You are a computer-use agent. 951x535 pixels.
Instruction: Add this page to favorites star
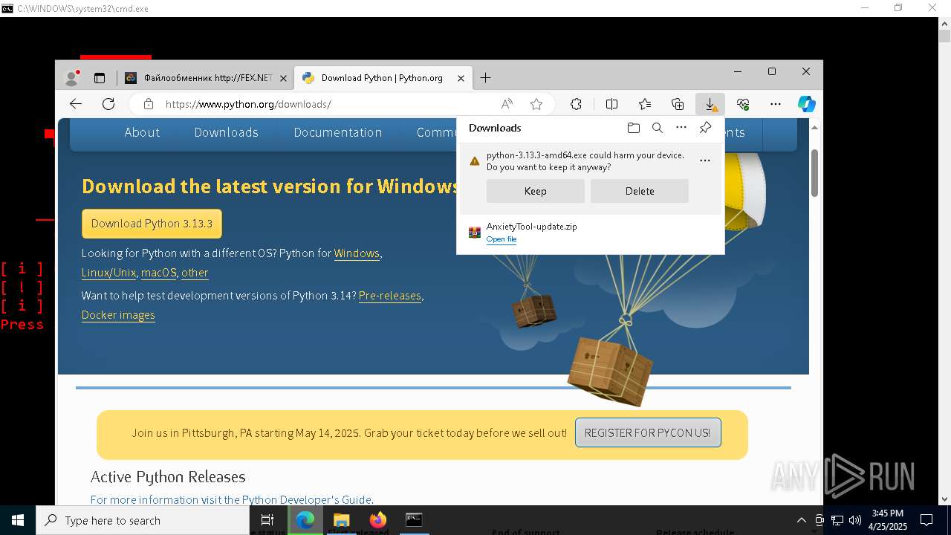pos(536,104)
